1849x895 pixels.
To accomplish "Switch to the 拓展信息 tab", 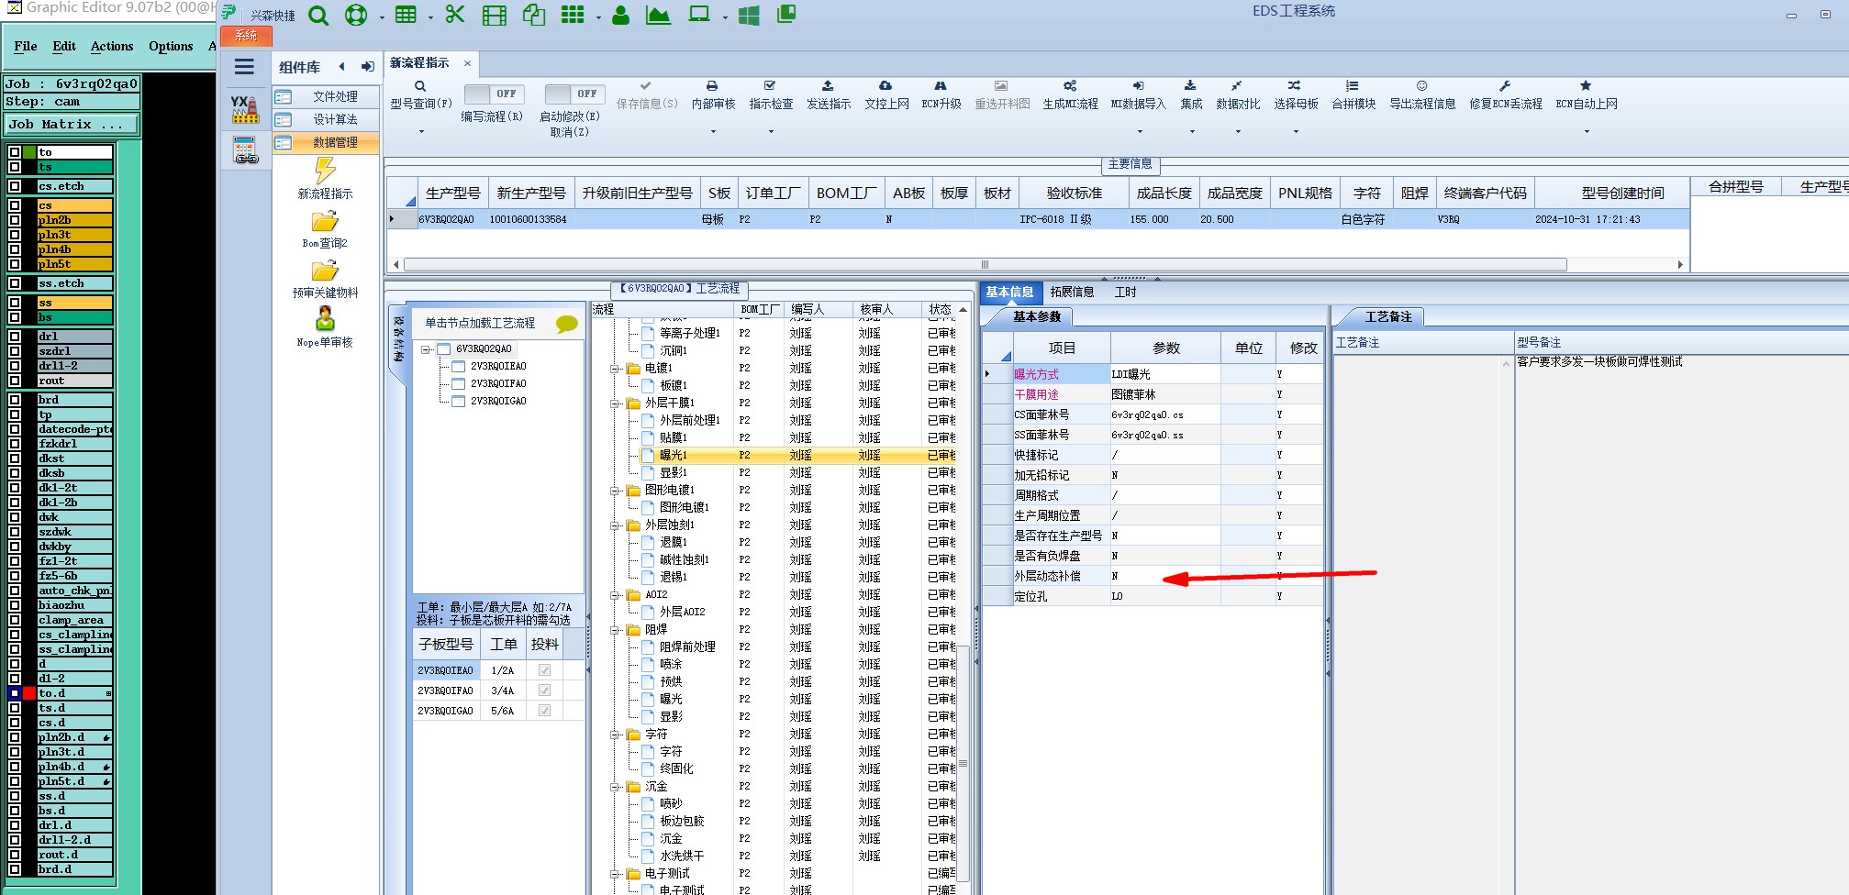I will point(1072,292).
